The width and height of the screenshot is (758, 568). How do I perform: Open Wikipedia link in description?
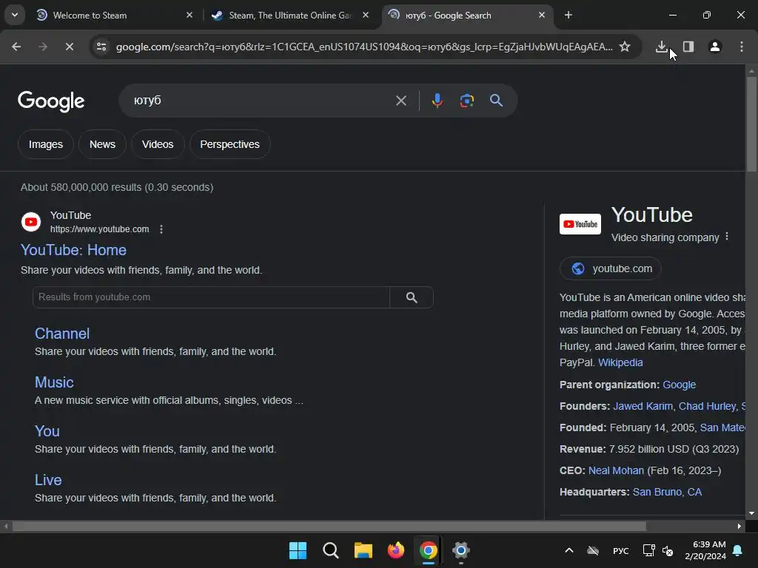coord(620,362)
